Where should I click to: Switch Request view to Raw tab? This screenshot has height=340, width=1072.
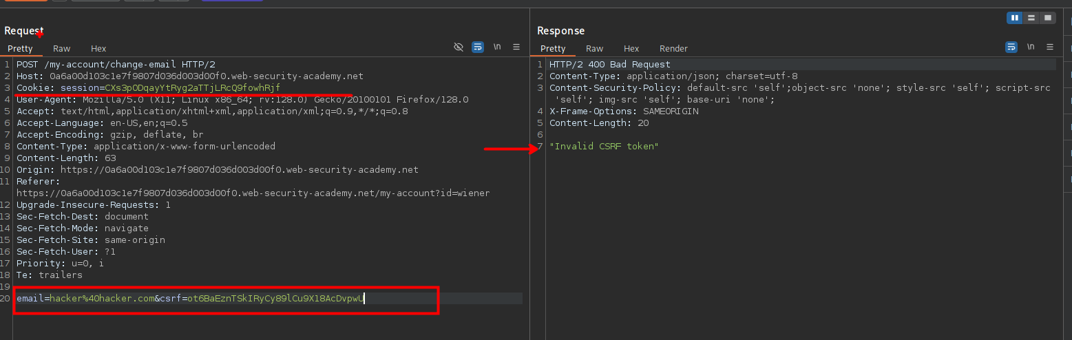click(x=62, y=49)
